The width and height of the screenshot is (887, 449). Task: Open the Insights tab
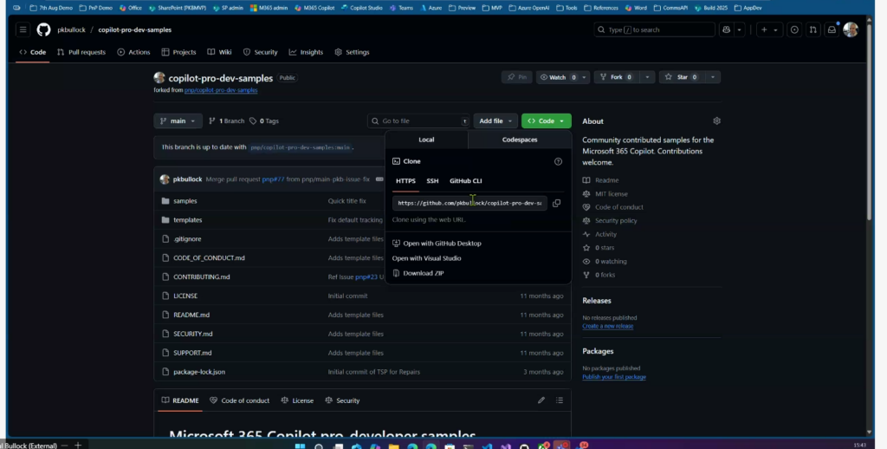pyautogui.click(x=306, y=52)
